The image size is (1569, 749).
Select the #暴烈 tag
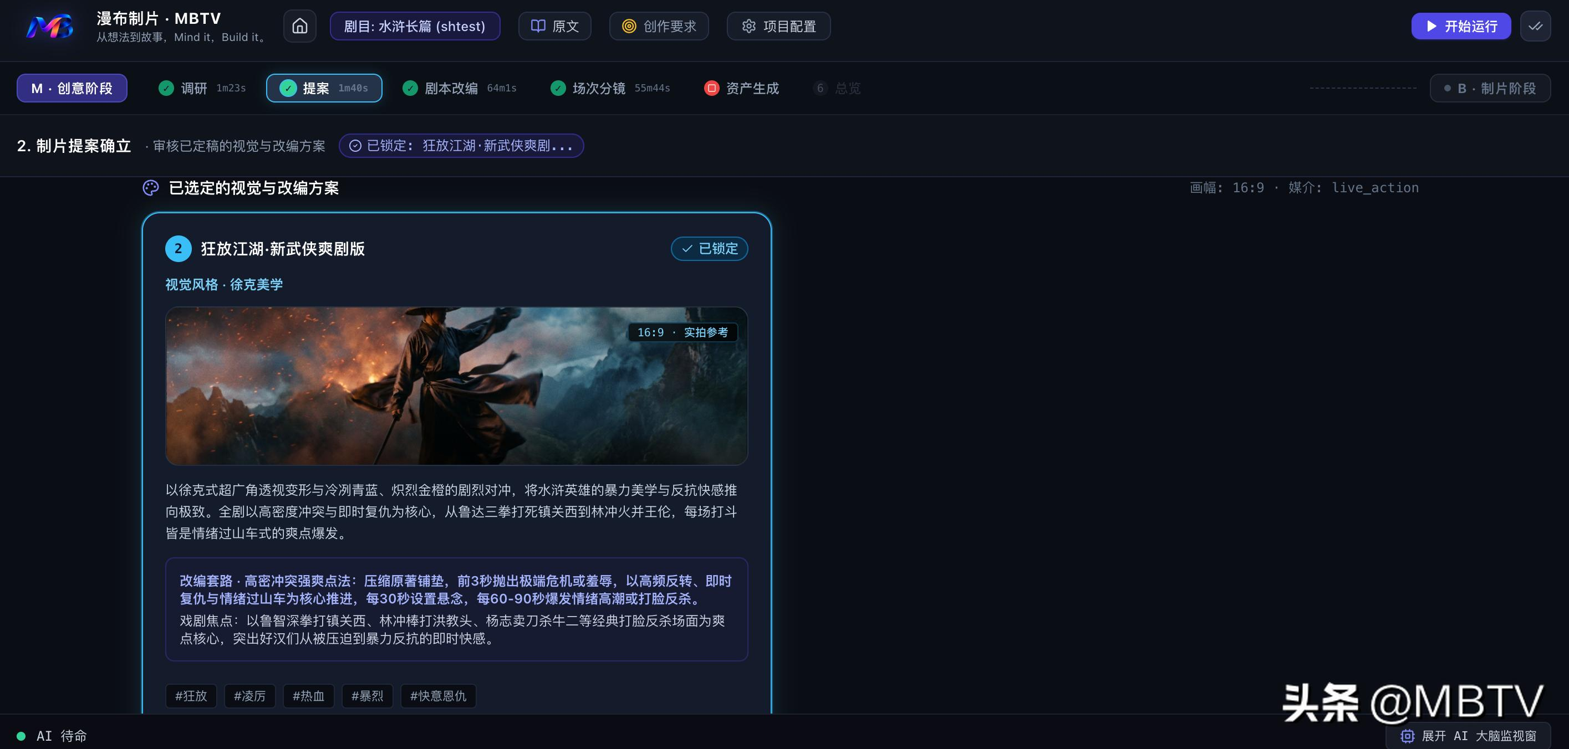[x=367, y=696]
